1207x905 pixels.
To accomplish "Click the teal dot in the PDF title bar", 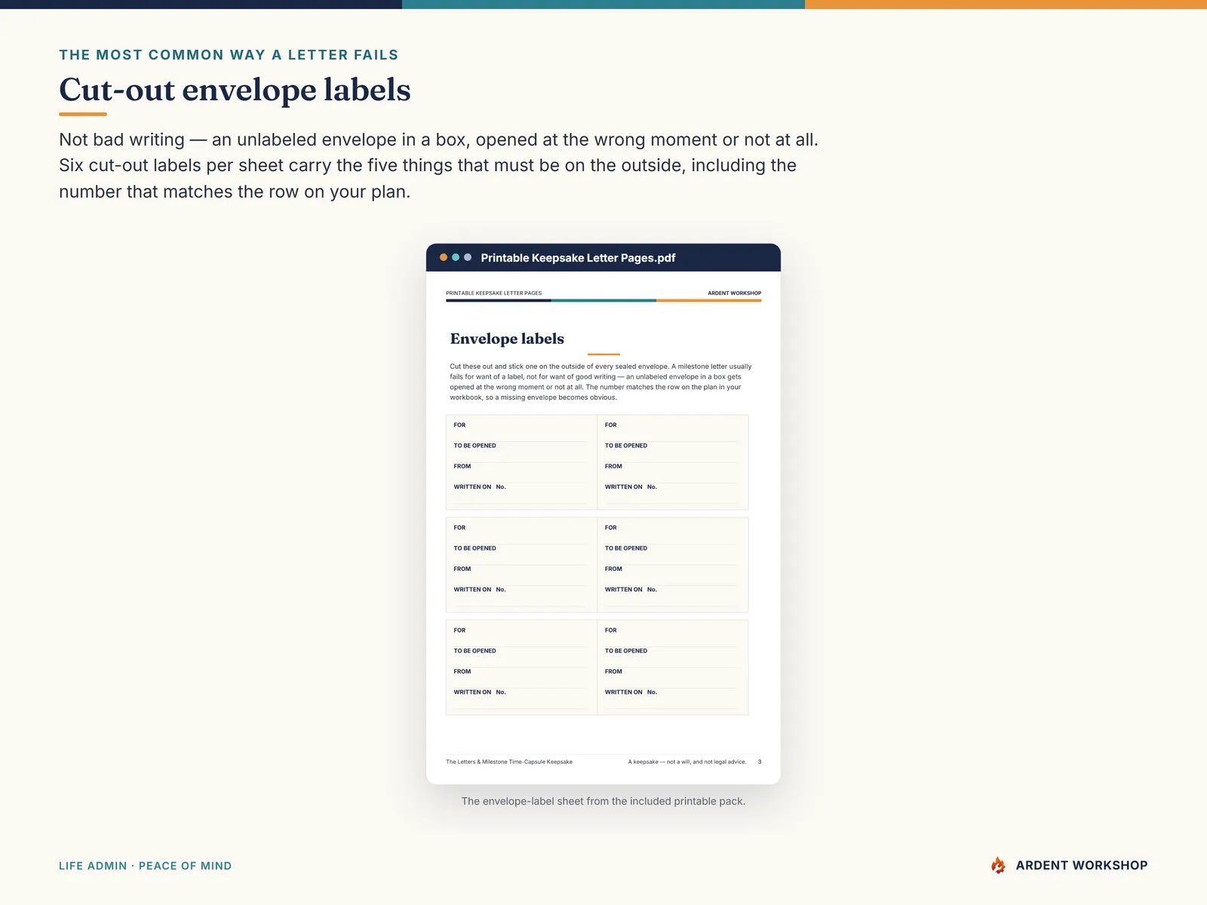I will tap(456, 257).
